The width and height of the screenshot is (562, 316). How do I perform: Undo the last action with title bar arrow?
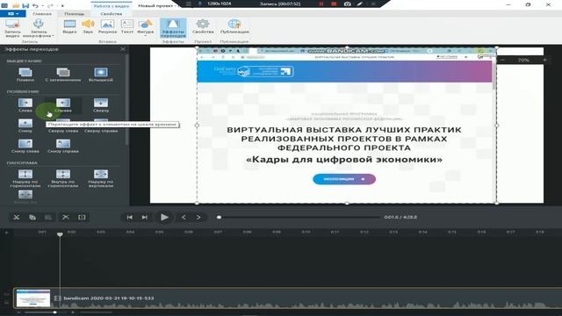(x=35, y=5)
